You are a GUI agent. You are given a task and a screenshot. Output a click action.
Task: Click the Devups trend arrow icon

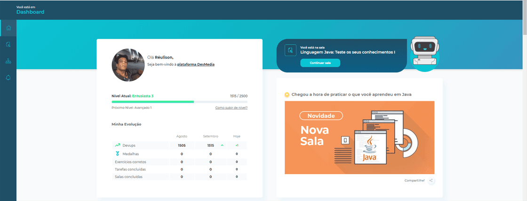117,145
